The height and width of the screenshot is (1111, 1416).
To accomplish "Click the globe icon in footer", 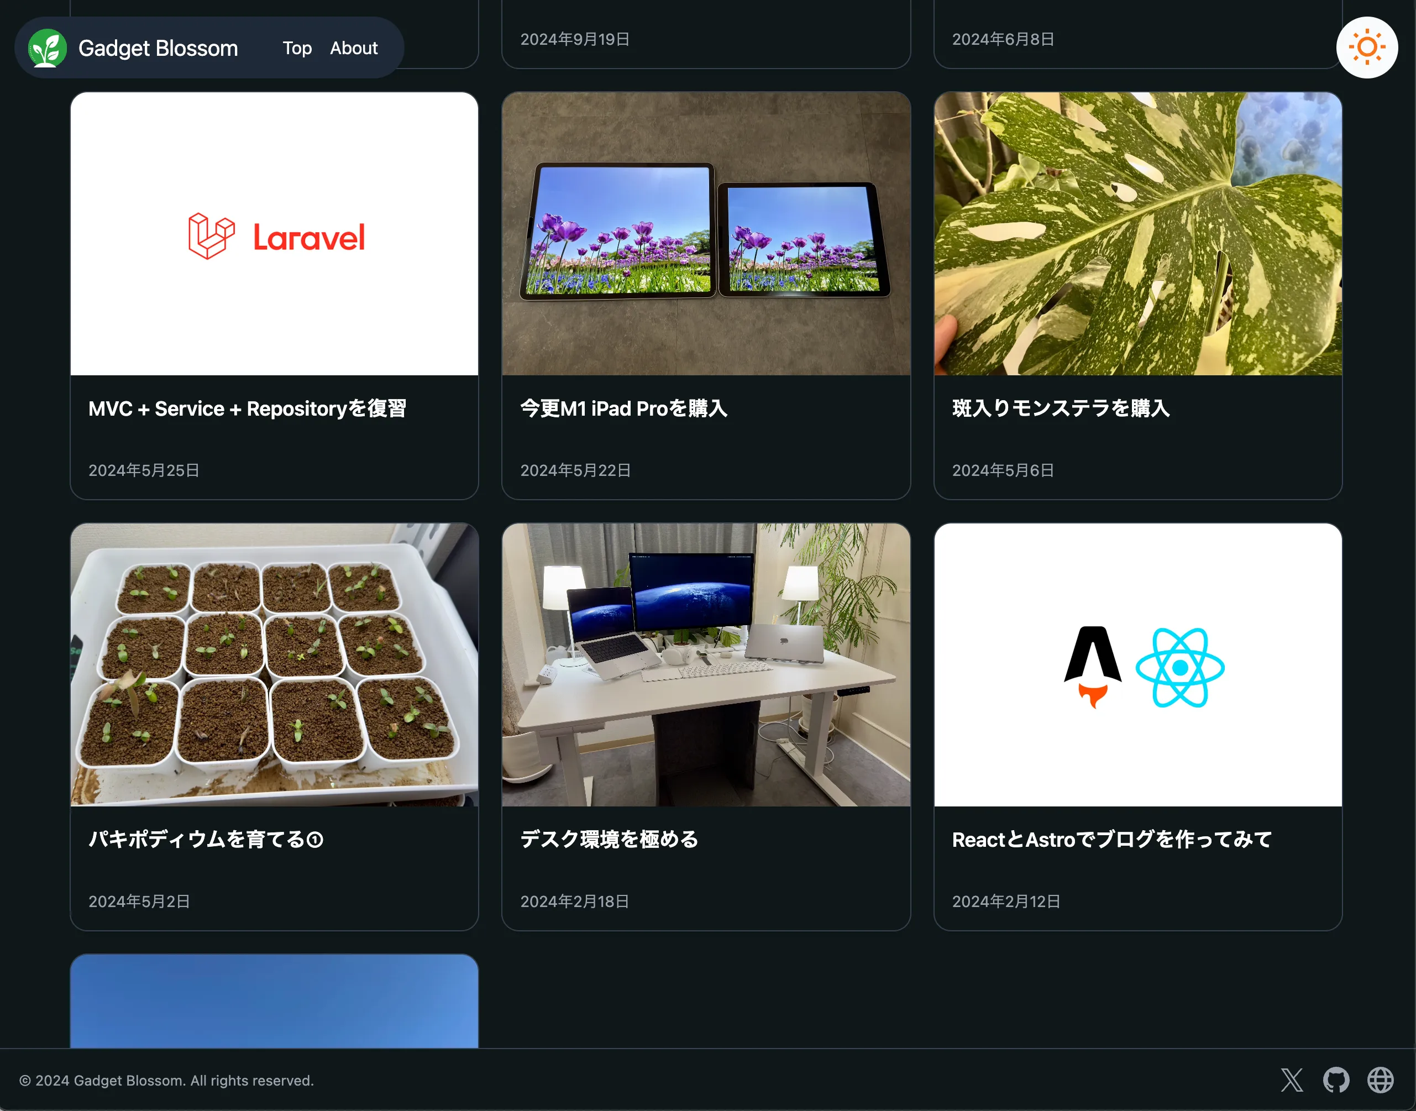I will (x=1383, y=1081).
